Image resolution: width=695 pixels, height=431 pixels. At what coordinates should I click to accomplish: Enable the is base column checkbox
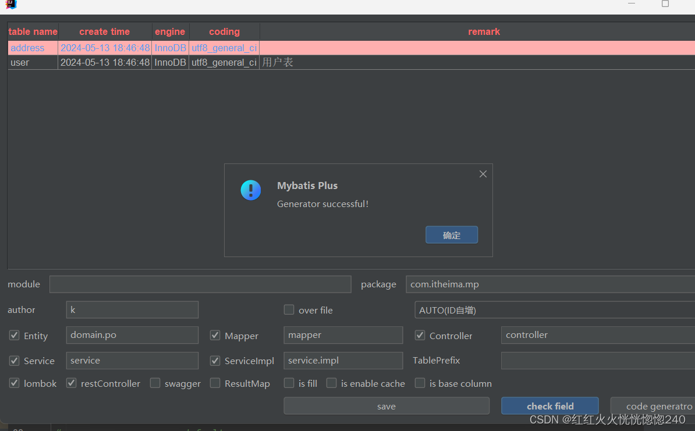pos(420,383)
